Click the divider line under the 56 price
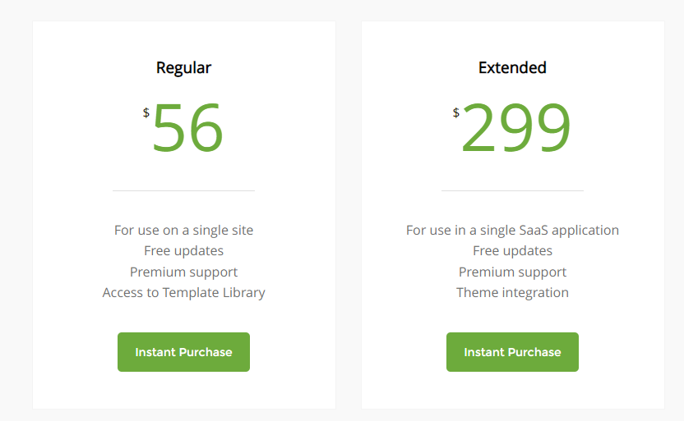Screen dimensions: 684x421 point(183,190)
